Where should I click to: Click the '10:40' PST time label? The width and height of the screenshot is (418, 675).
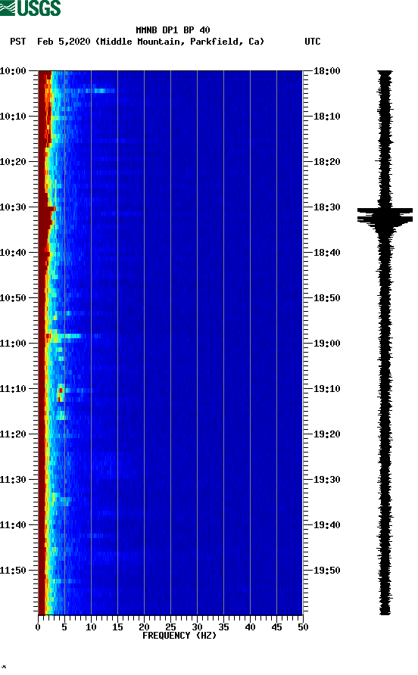[x=13, y=253]
